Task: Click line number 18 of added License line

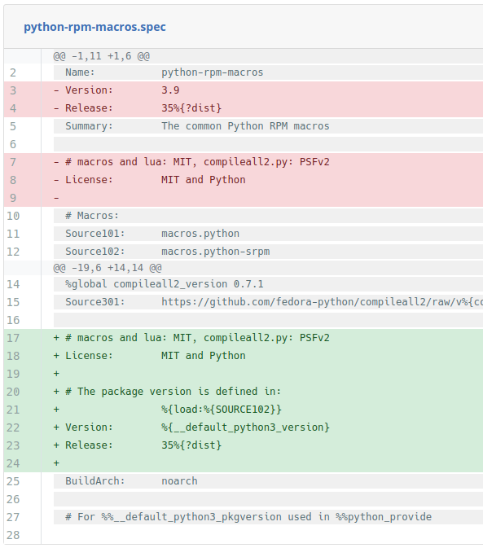Action: coord(13,356)
